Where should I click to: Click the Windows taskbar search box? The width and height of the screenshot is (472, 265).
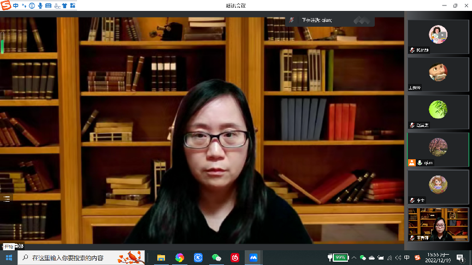click(x=82, y=257)
